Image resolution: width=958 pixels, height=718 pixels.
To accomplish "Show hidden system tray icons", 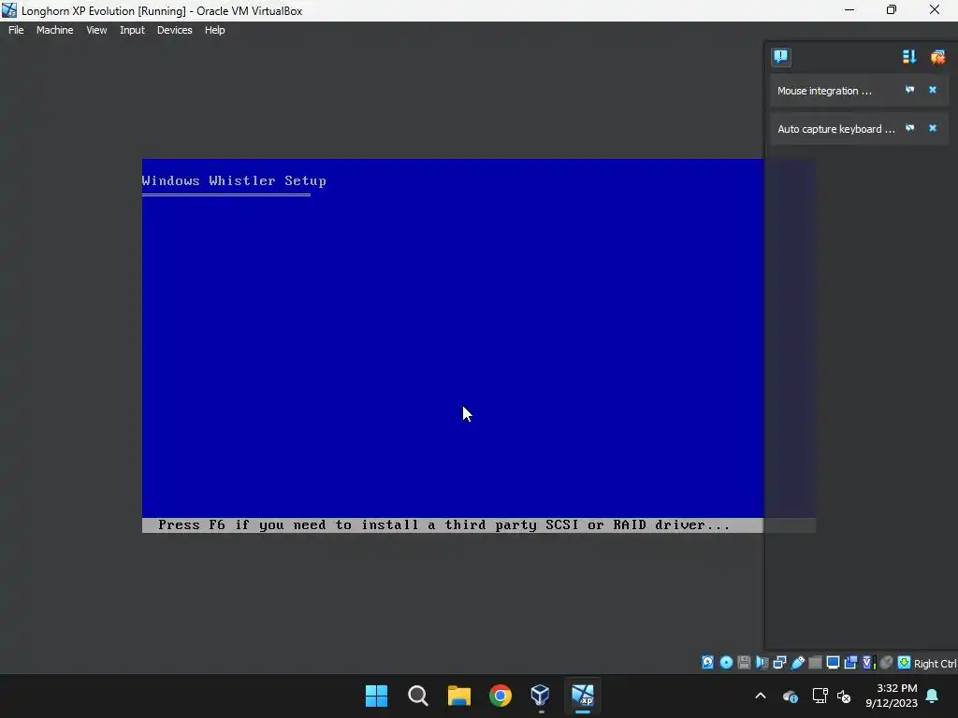I will 761,696.
